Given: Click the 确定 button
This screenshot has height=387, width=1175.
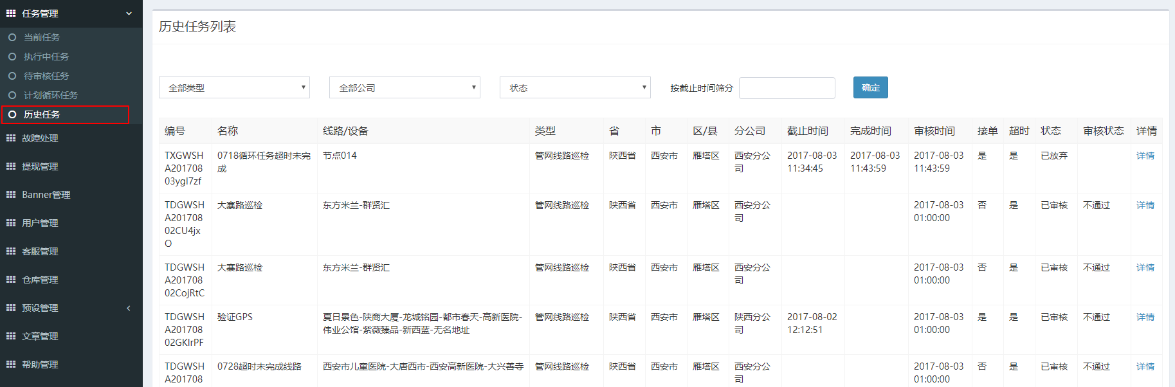Looking at the screenshot, I should [x=871, y=87].
